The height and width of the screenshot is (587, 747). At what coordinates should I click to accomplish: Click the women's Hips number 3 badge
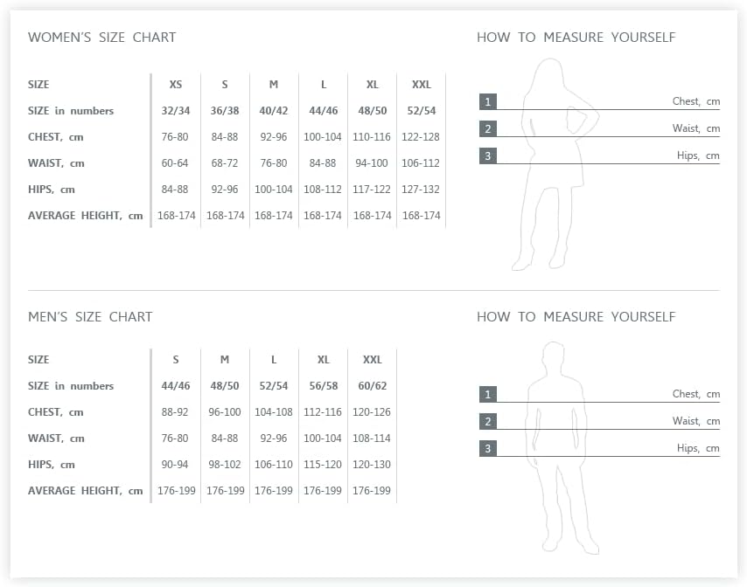488,155
